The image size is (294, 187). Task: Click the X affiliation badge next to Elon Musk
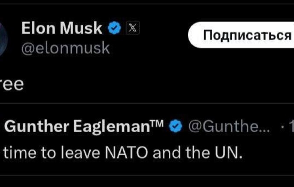133,29
